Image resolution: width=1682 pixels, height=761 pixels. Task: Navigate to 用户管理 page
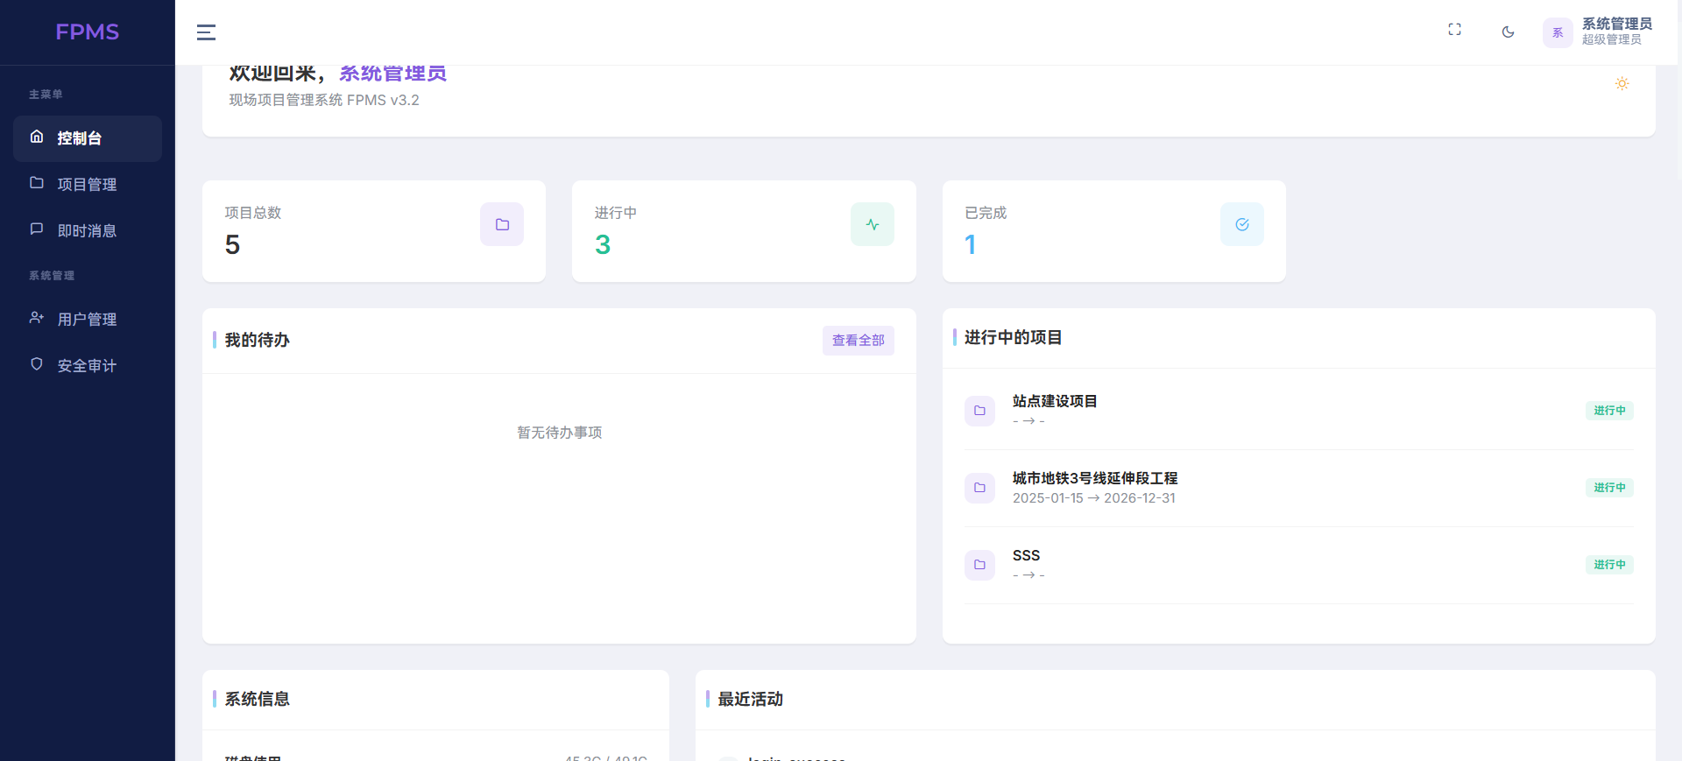coord(88,320)
